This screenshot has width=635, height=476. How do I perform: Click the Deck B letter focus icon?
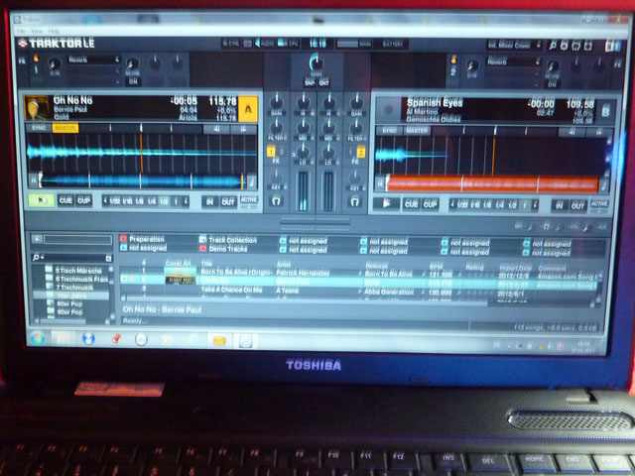coord(605,111)
